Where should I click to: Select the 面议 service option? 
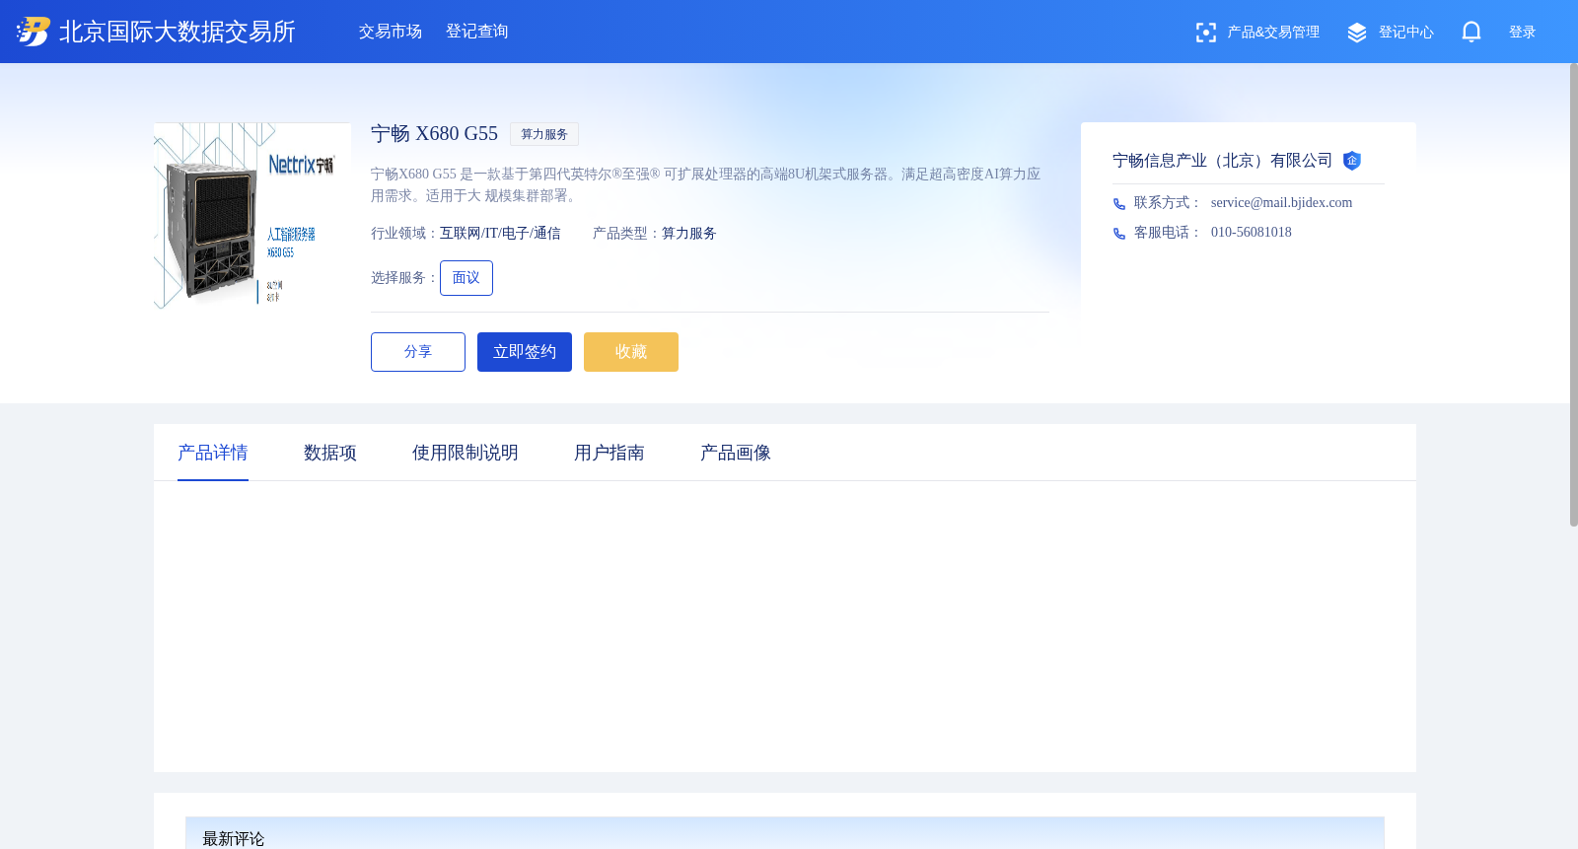pyautogui.click(x=466, y=278)
